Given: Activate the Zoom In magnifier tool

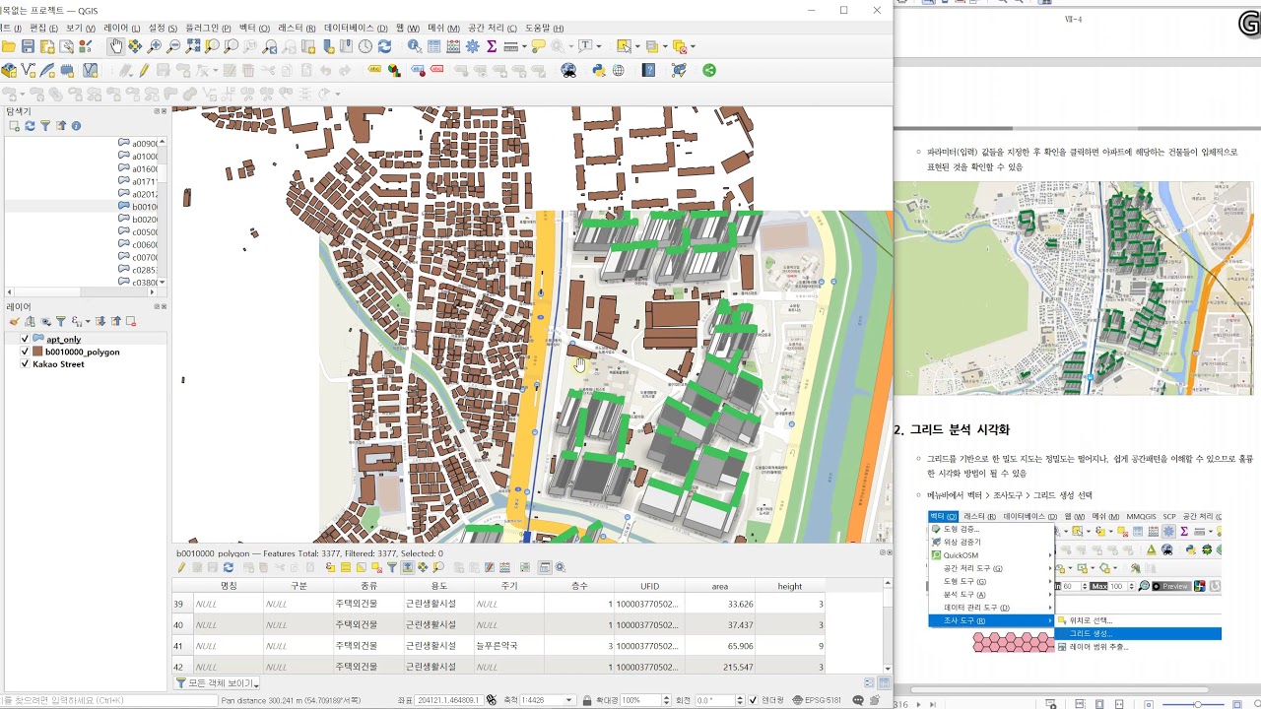Looking at the screenshot, I should coord(154,46).
